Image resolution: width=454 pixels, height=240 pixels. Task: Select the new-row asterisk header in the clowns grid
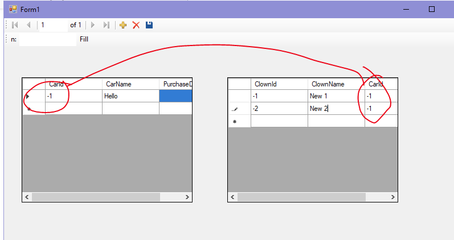[239, 121]
